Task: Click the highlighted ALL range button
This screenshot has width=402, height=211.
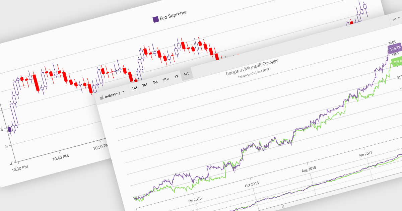Action: tap(186, 74)
